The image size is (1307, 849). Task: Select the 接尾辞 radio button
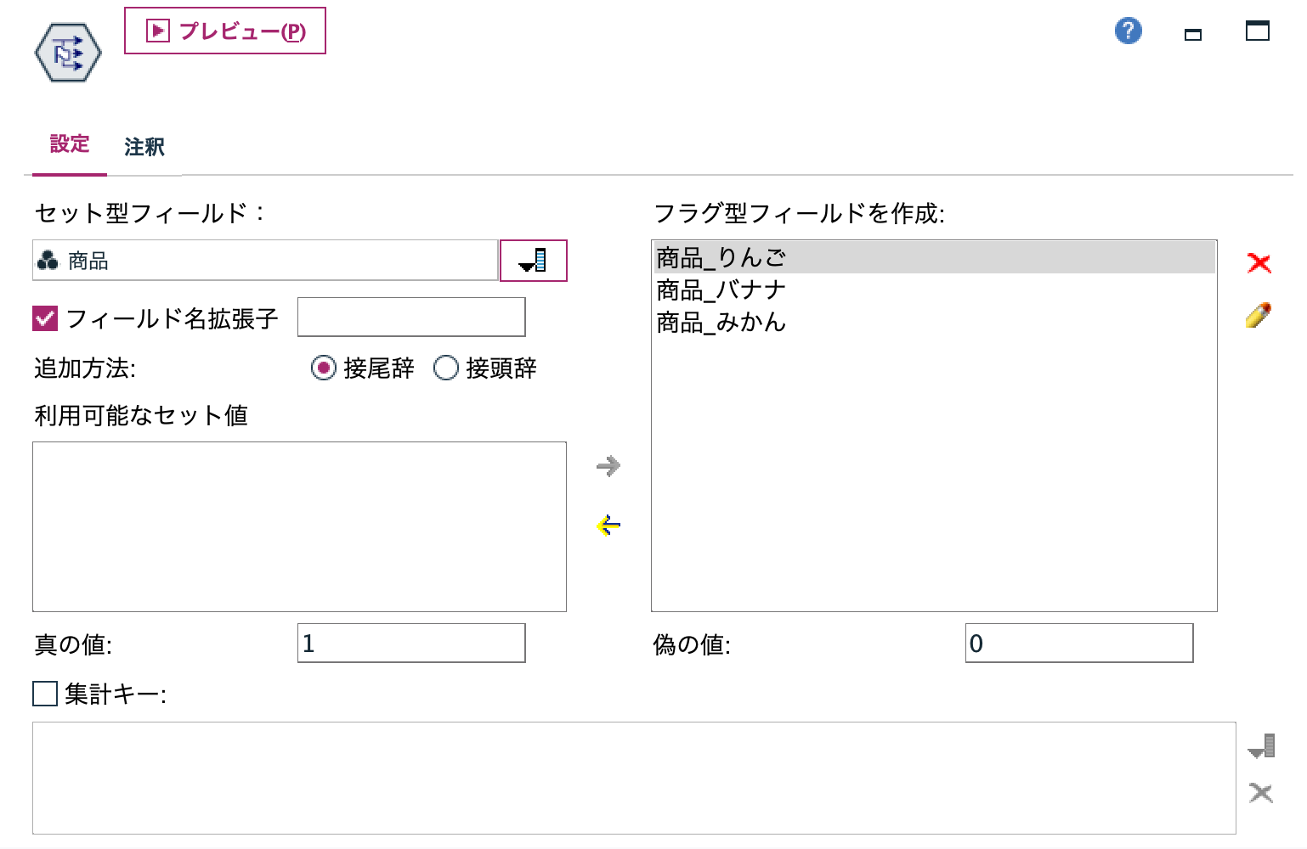[323, 368]
